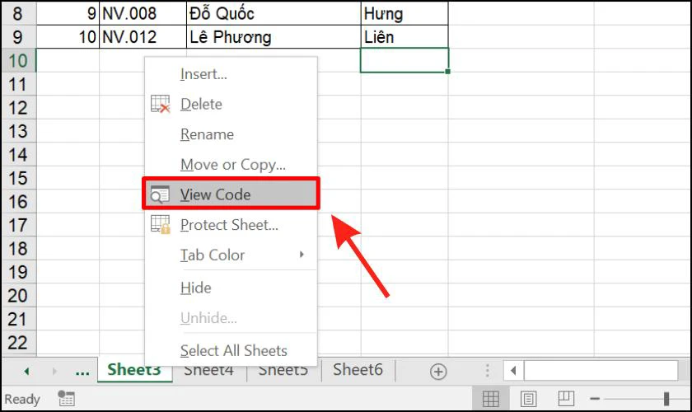Switch to Page Break Preview view
Image resolution: width=692 pixels, height=412 pixels.
point(567,399)
